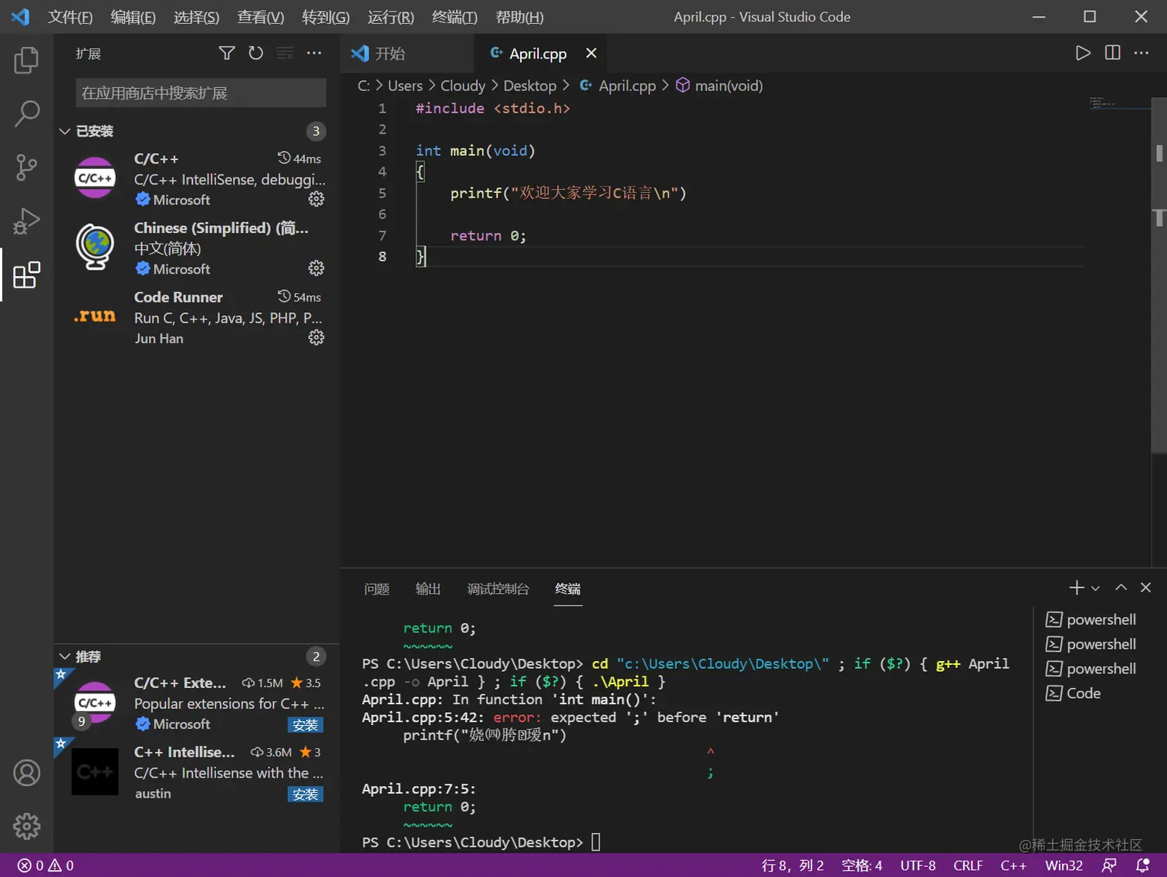Click the extension marketplace search box
The width and height of the screenshot is (1167, 877).
201,93
